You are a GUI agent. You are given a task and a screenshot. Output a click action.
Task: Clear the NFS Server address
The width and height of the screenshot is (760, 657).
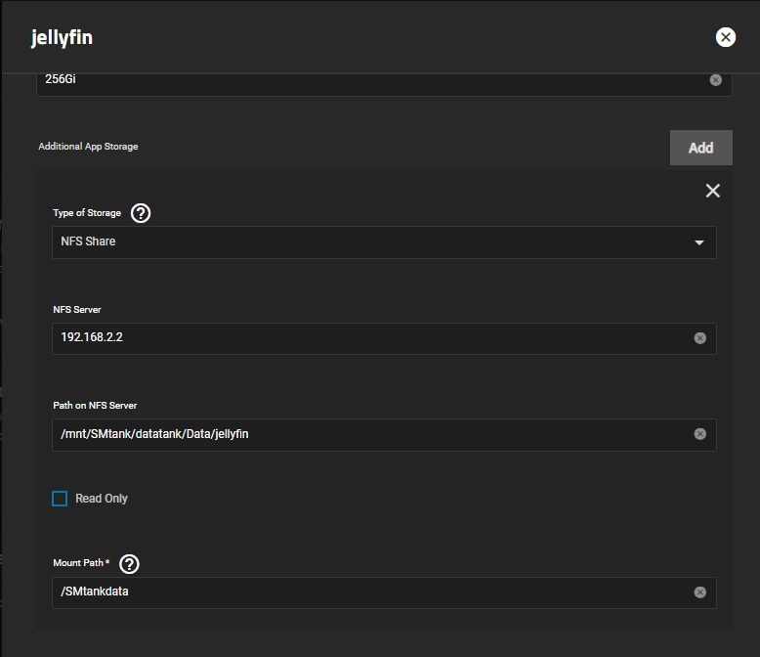[x=699, y=338]
